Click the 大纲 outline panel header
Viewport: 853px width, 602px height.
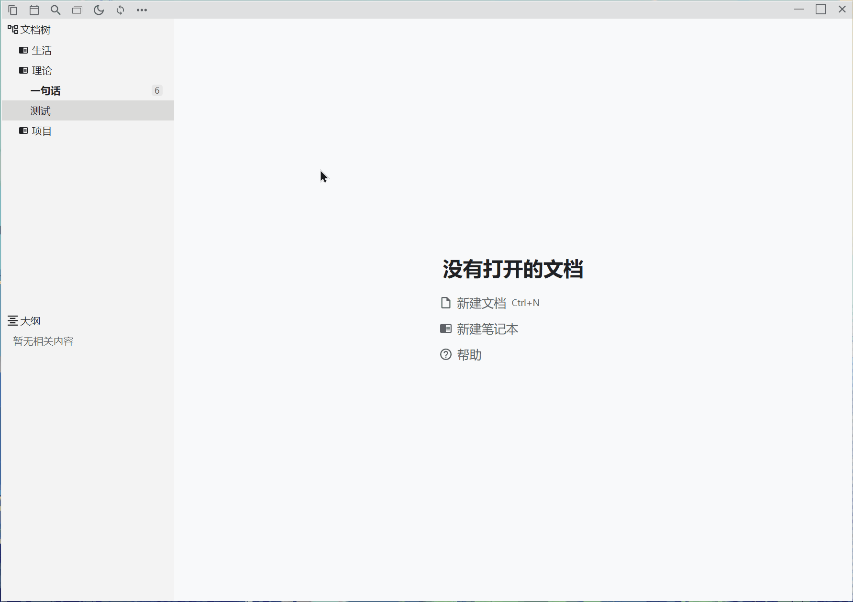point(24,321)
